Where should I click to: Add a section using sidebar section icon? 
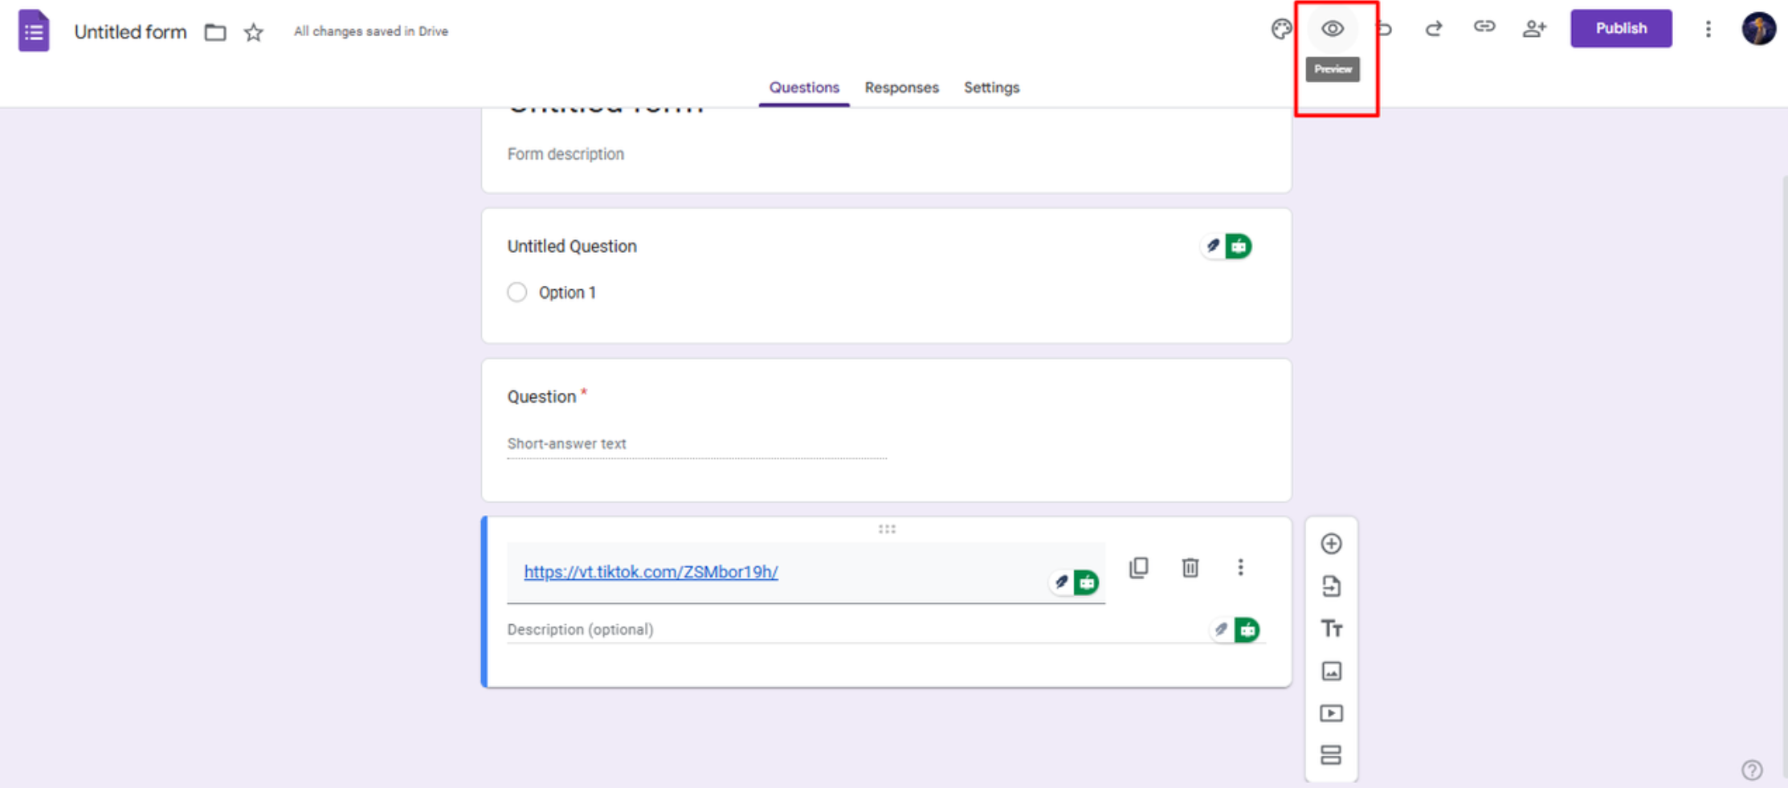pyautogui.click(x=1331, y=755)
